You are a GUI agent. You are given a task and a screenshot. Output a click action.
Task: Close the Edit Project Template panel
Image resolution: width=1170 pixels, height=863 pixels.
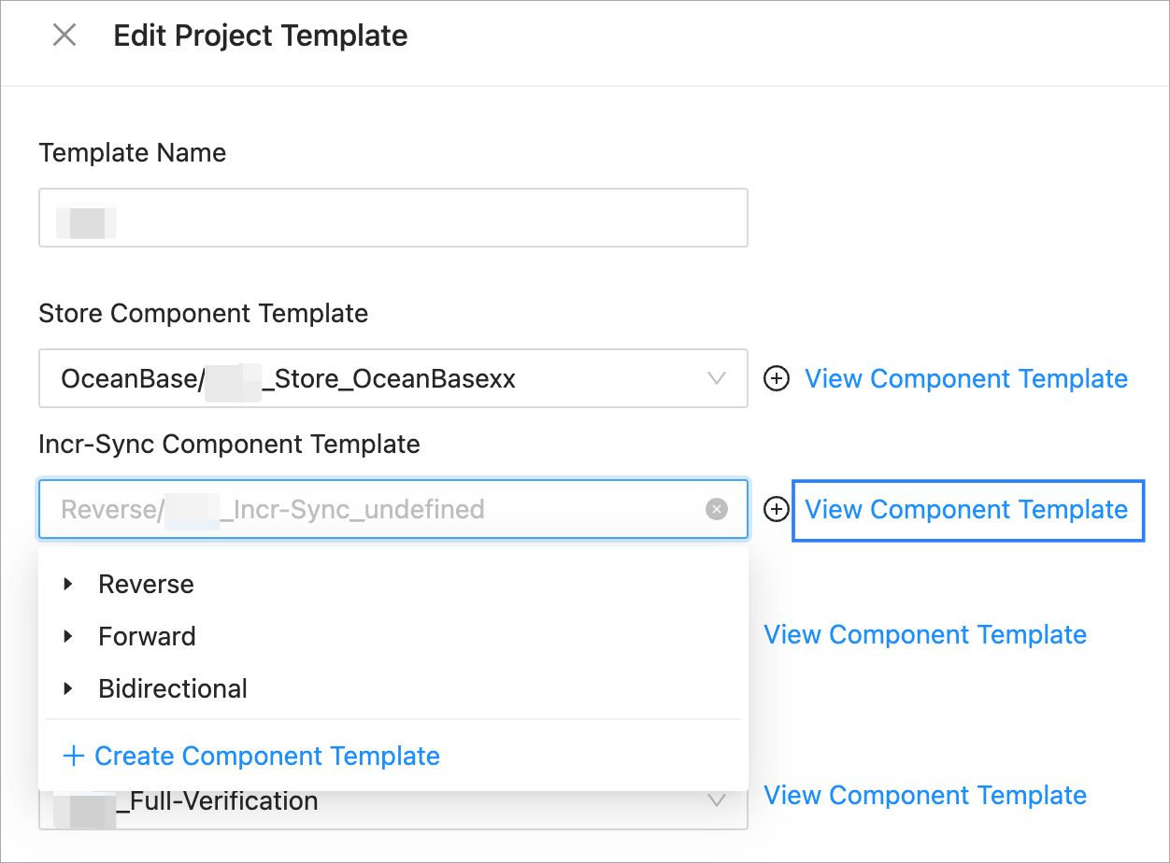pyautogui.click(x=64, y=36)
